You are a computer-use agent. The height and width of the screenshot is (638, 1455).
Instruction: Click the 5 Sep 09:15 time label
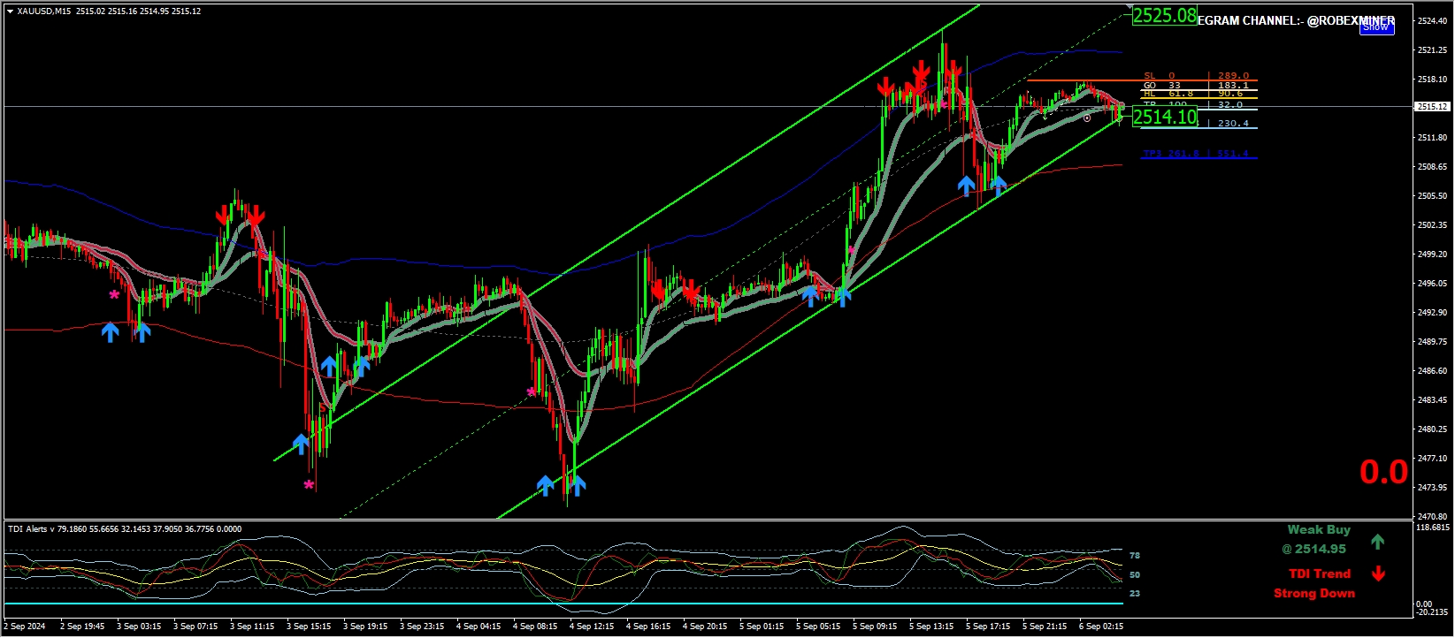875,627
